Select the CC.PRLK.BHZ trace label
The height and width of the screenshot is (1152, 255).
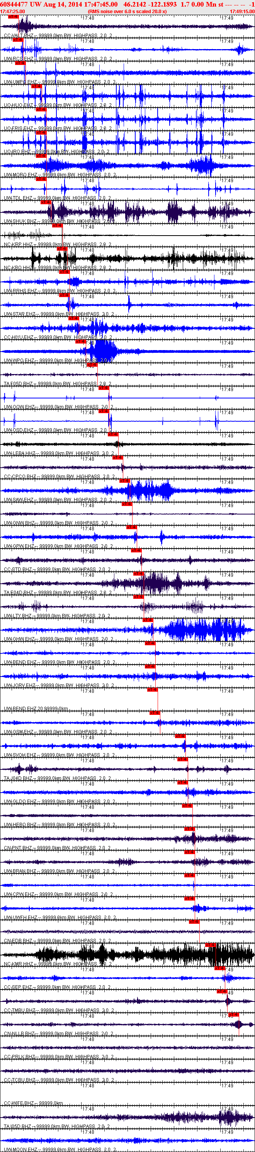(59, 1058)
